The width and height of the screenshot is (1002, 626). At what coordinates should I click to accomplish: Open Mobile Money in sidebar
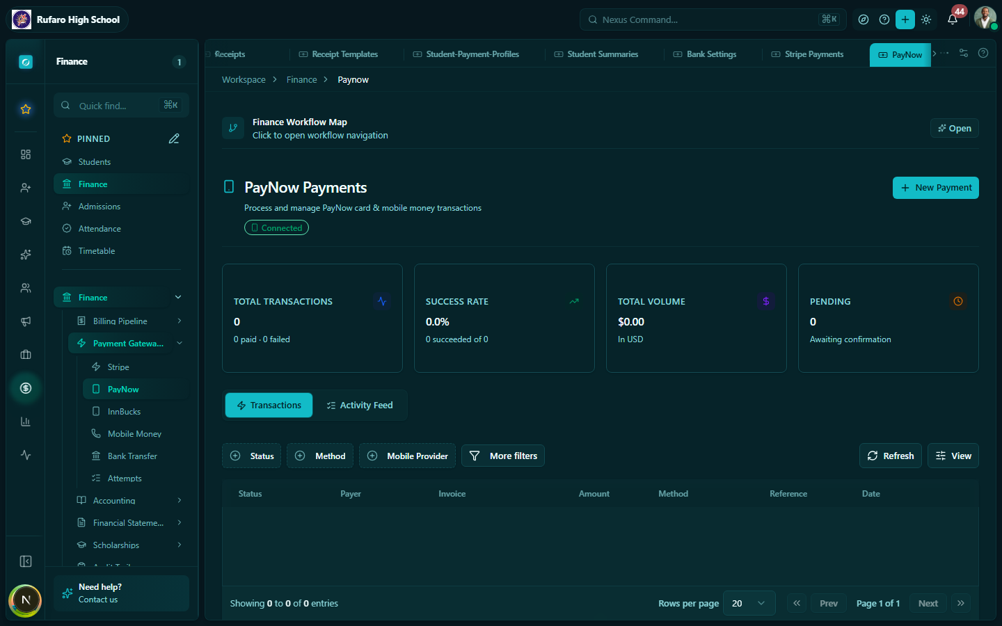136,433
